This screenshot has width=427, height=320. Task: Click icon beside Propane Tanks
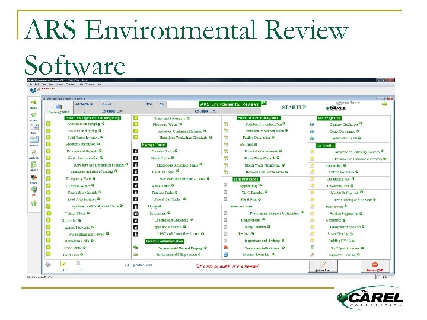(x=136, y=193)
